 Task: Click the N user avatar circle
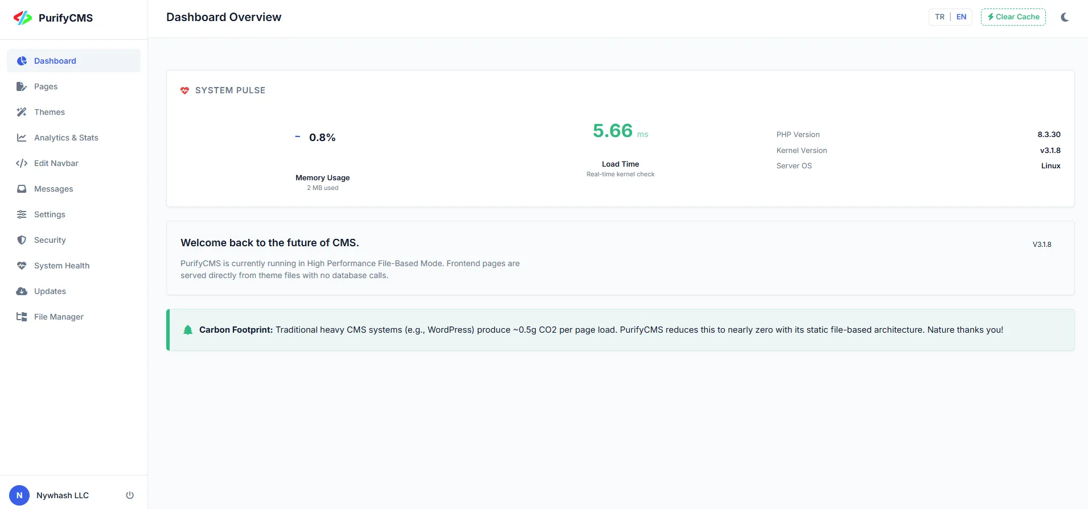pos(19,495)
